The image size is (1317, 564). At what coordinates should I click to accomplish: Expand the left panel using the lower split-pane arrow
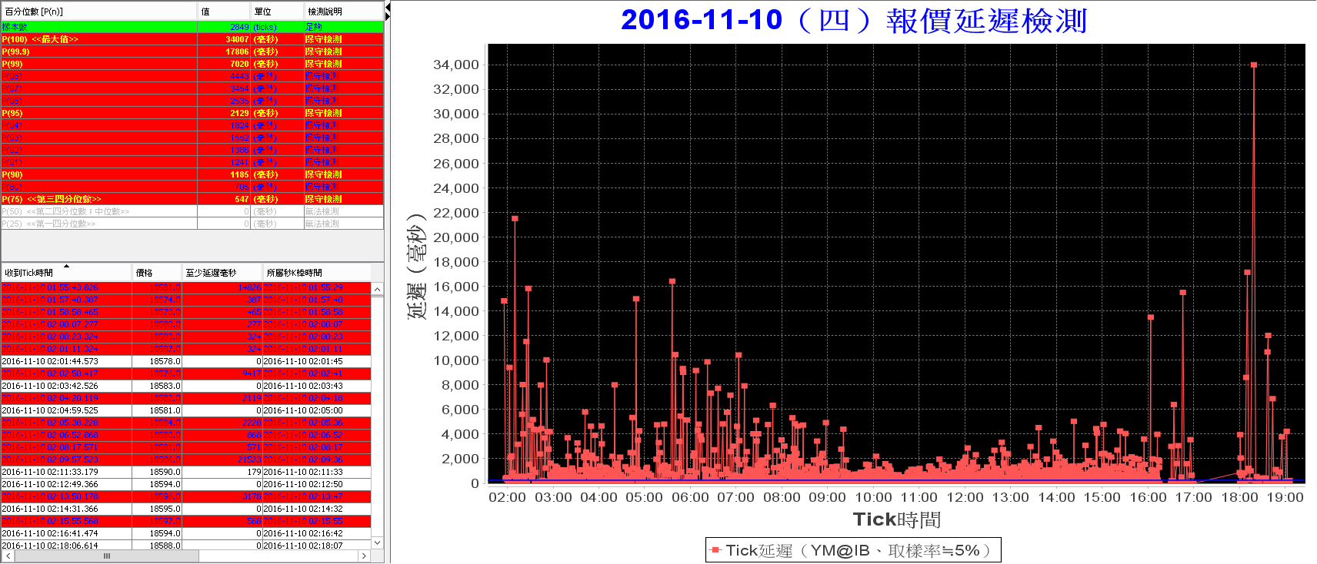[x=388, y=16]
